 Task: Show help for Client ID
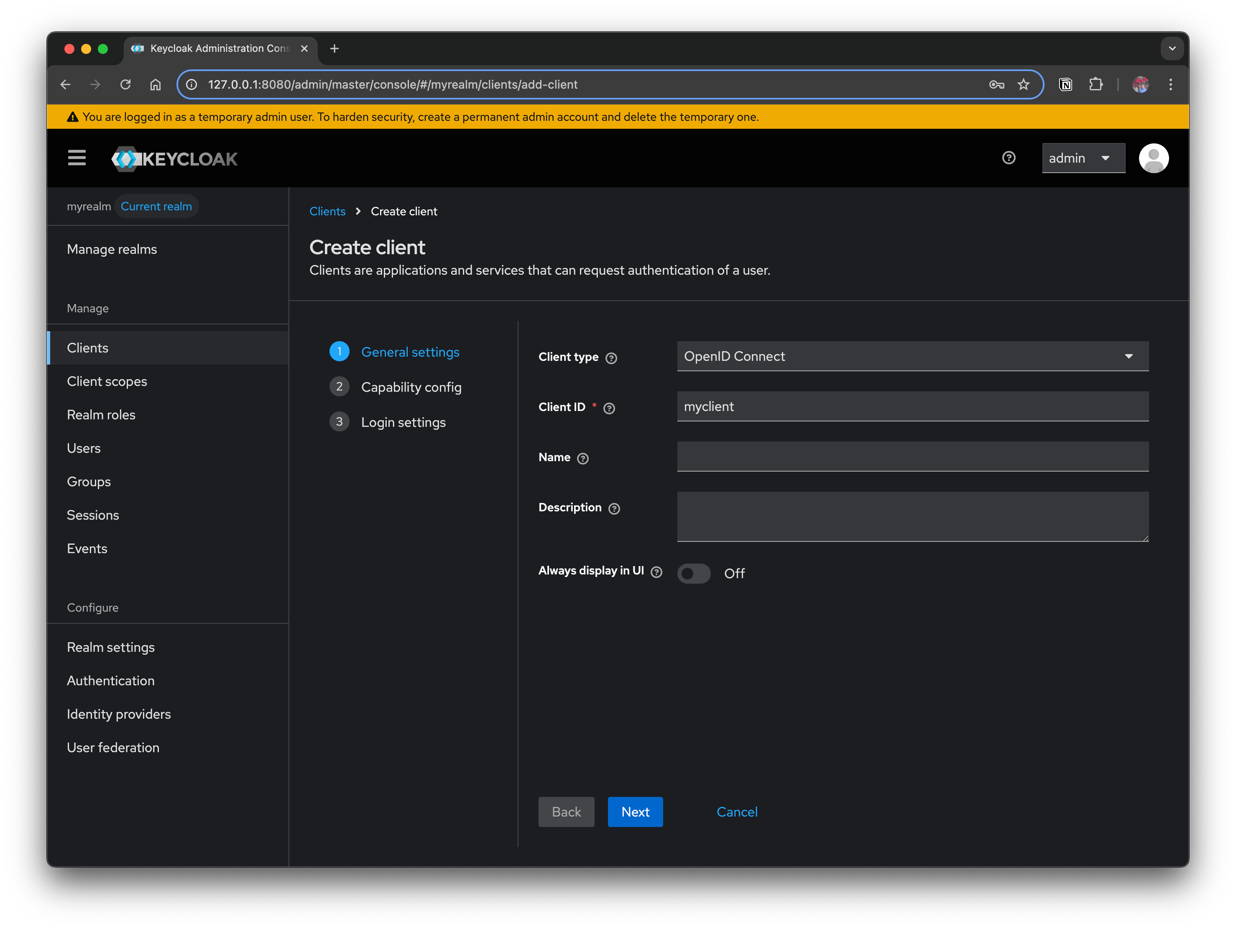pos(609,408)
